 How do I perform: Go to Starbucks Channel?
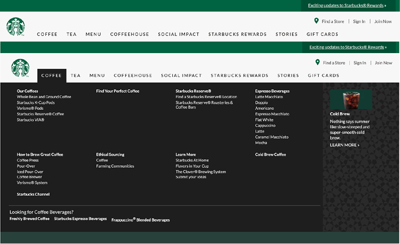33,194
